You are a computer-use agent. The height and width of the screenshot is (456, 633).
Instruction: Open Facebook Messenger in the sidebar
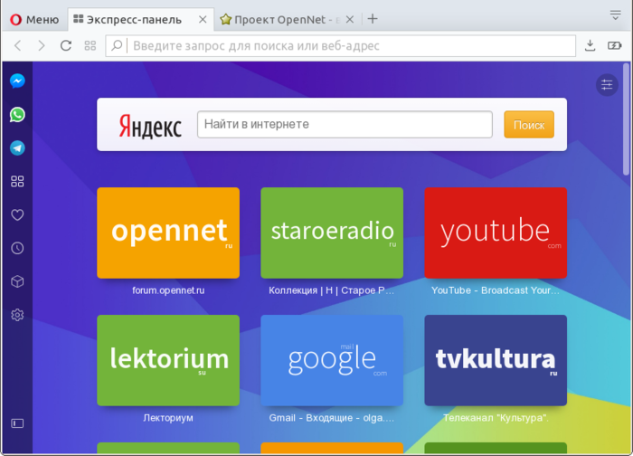coord(17,81)
